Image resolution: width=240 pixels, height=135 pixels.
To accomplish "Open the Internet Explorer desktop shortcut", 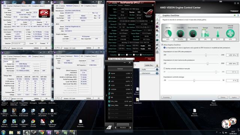I will (x=4, y=123).
